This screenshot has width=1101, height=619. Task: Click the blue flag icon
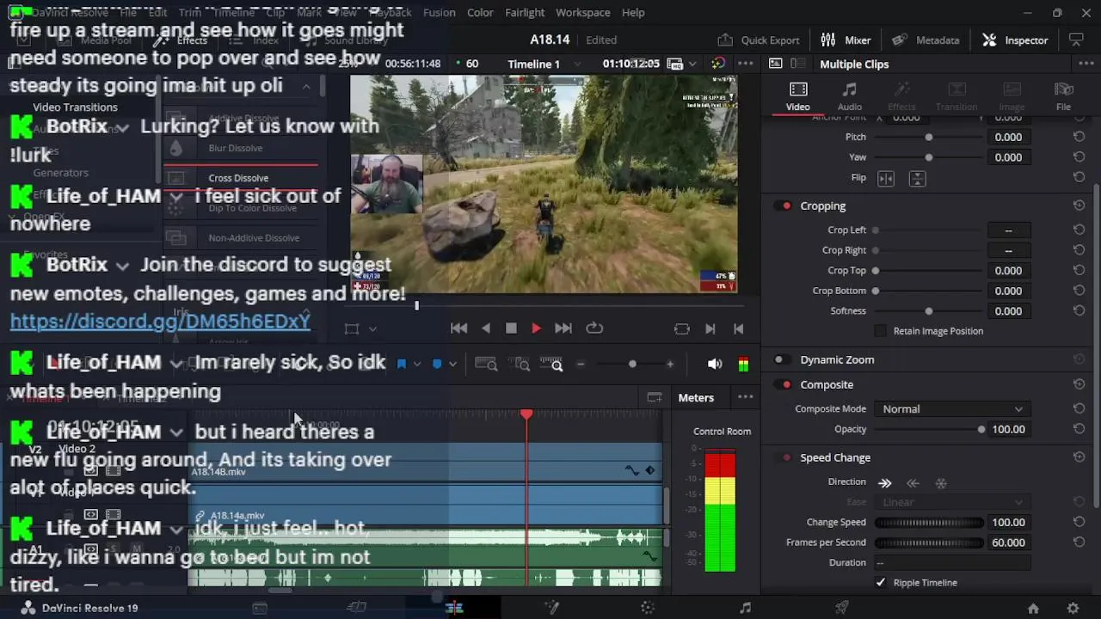click(x=401, y=365)
